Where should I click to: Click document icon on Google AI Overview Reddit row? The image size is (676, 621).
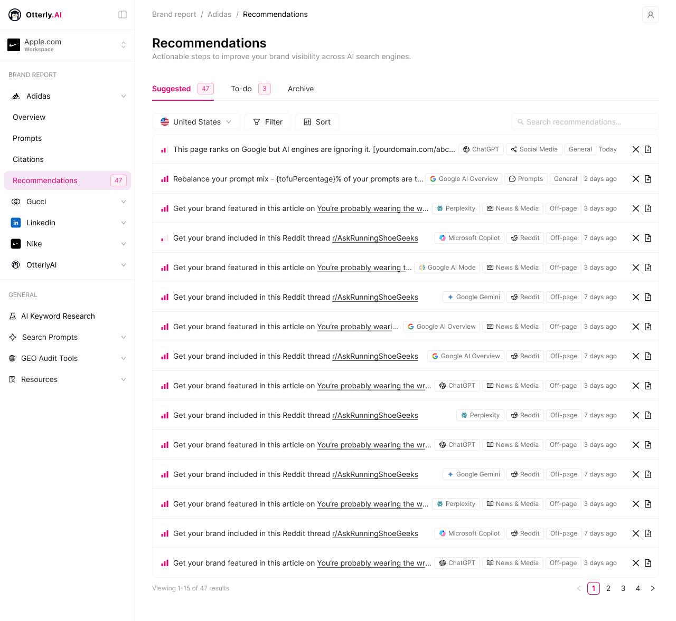648,356
